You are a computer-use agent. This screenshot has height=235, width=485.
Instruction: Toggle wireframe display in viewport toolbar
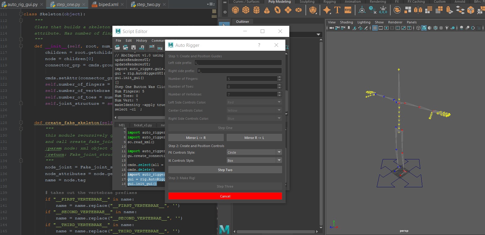[x=418, y=28]
